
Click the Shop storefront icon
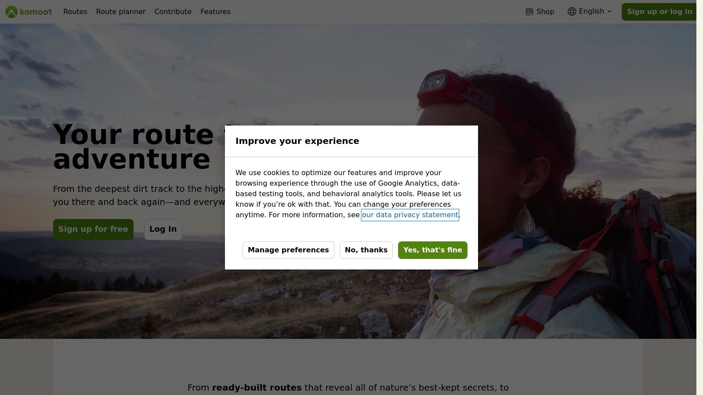coord(529,12)
